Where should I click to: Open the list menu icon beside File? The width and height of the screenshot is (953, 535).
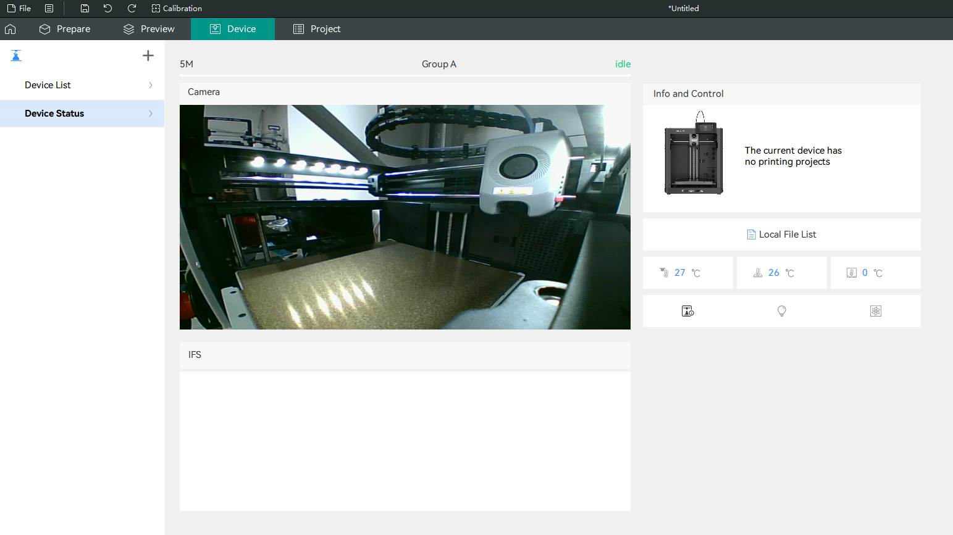tap(49, 9)
